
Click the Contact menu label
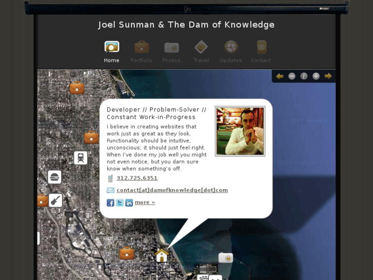click(x=261, y=60)
